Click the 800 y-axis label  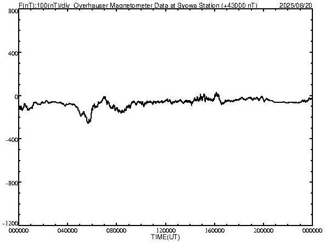tap(13, 11)
